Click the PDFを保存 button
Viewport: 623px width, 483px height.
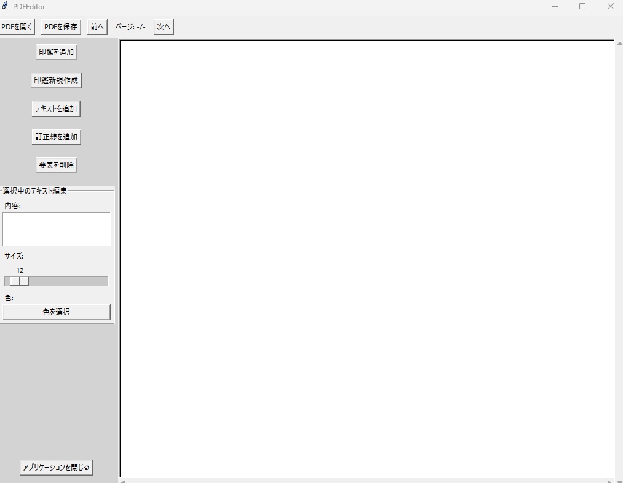(61, 27)
